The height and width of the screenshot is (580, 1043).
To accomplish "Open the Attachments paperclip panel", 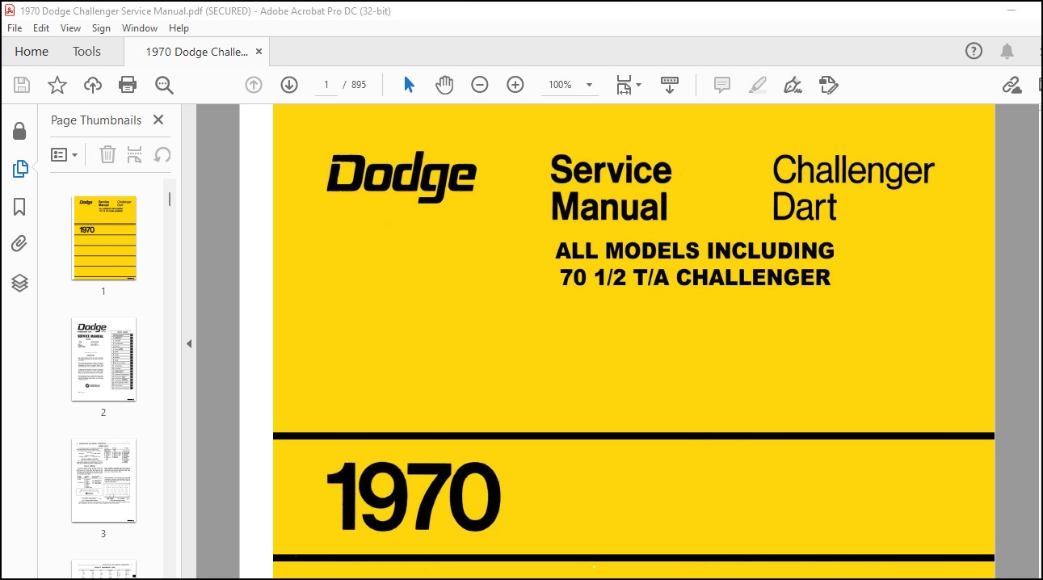I will click(x=19, y=244).
